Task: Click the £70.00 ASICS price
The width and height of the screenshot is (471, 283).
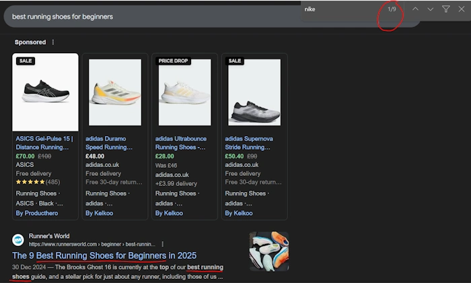Action: click(25, 156)
